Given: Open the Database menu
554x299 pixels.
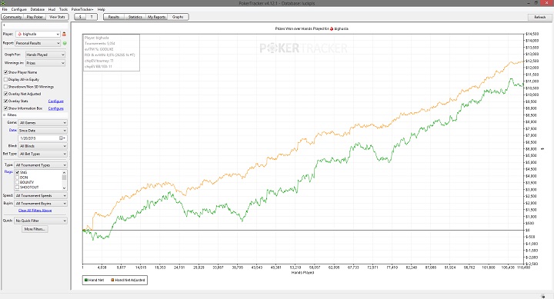Looking at the screenshot, I should [x=38, y=9].
